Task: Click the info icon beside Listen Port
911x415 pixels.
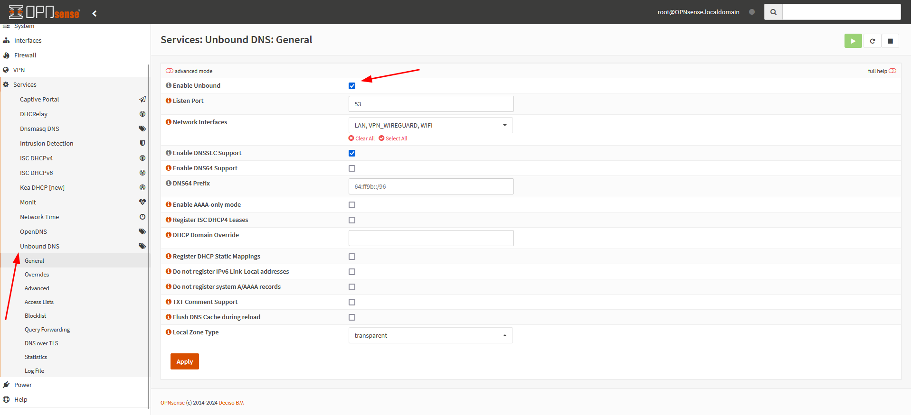Action: coord(168,101)
